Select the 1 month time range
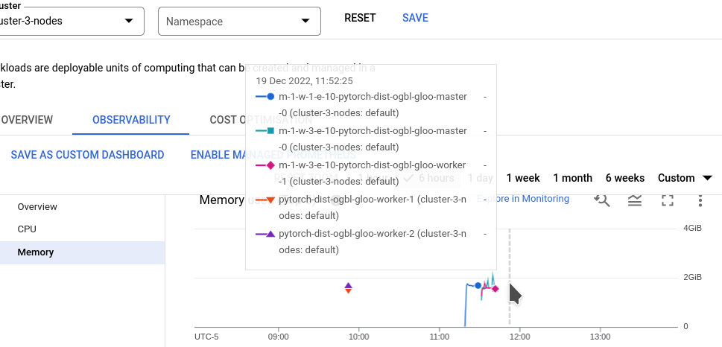This screenshot has height=347, width=722. click(x=572, y=178)
